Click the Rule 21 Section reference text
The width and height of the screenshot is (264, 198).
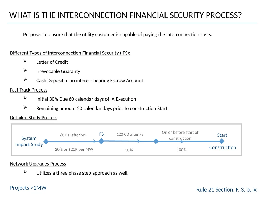227,189
